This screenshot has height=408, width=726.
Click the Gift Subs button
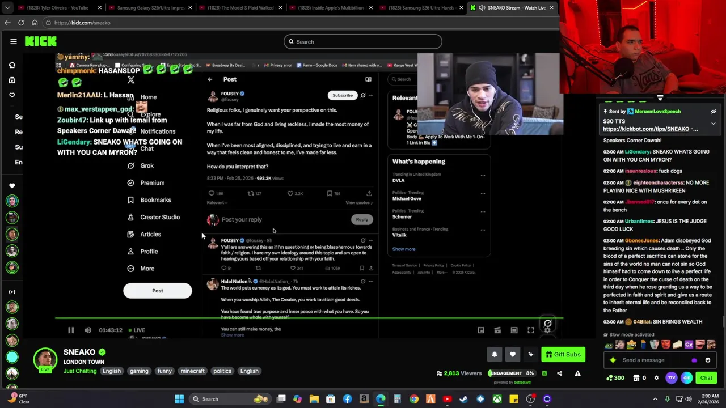563,355
